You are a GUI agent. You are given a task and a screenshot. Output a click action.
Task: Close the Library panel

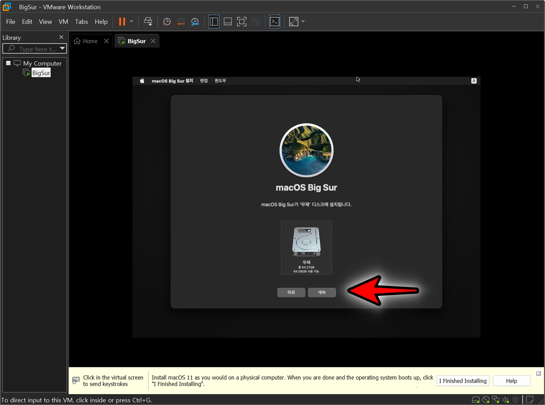pos(61,37)
